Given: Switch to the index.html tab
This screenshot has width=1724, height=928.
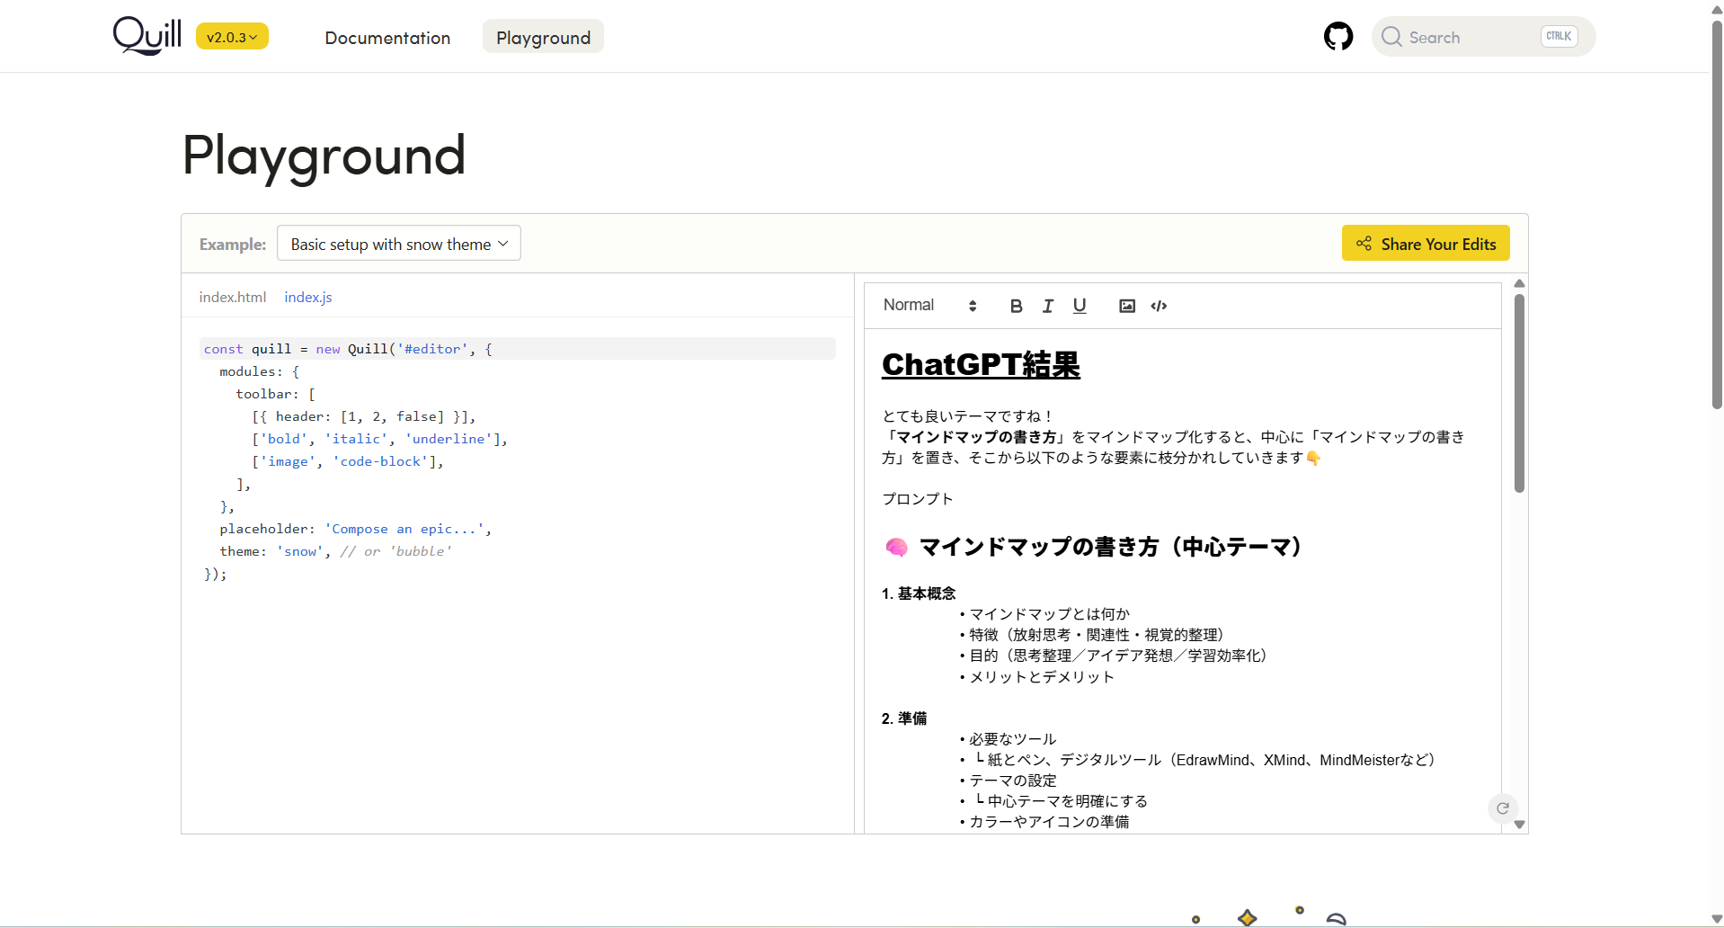Looking at the screenshot, I should [x=232, y=297].
